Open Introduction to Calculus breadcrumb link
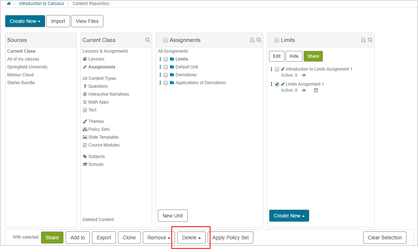This screenshot has width=418, height=249. [42, 4]
